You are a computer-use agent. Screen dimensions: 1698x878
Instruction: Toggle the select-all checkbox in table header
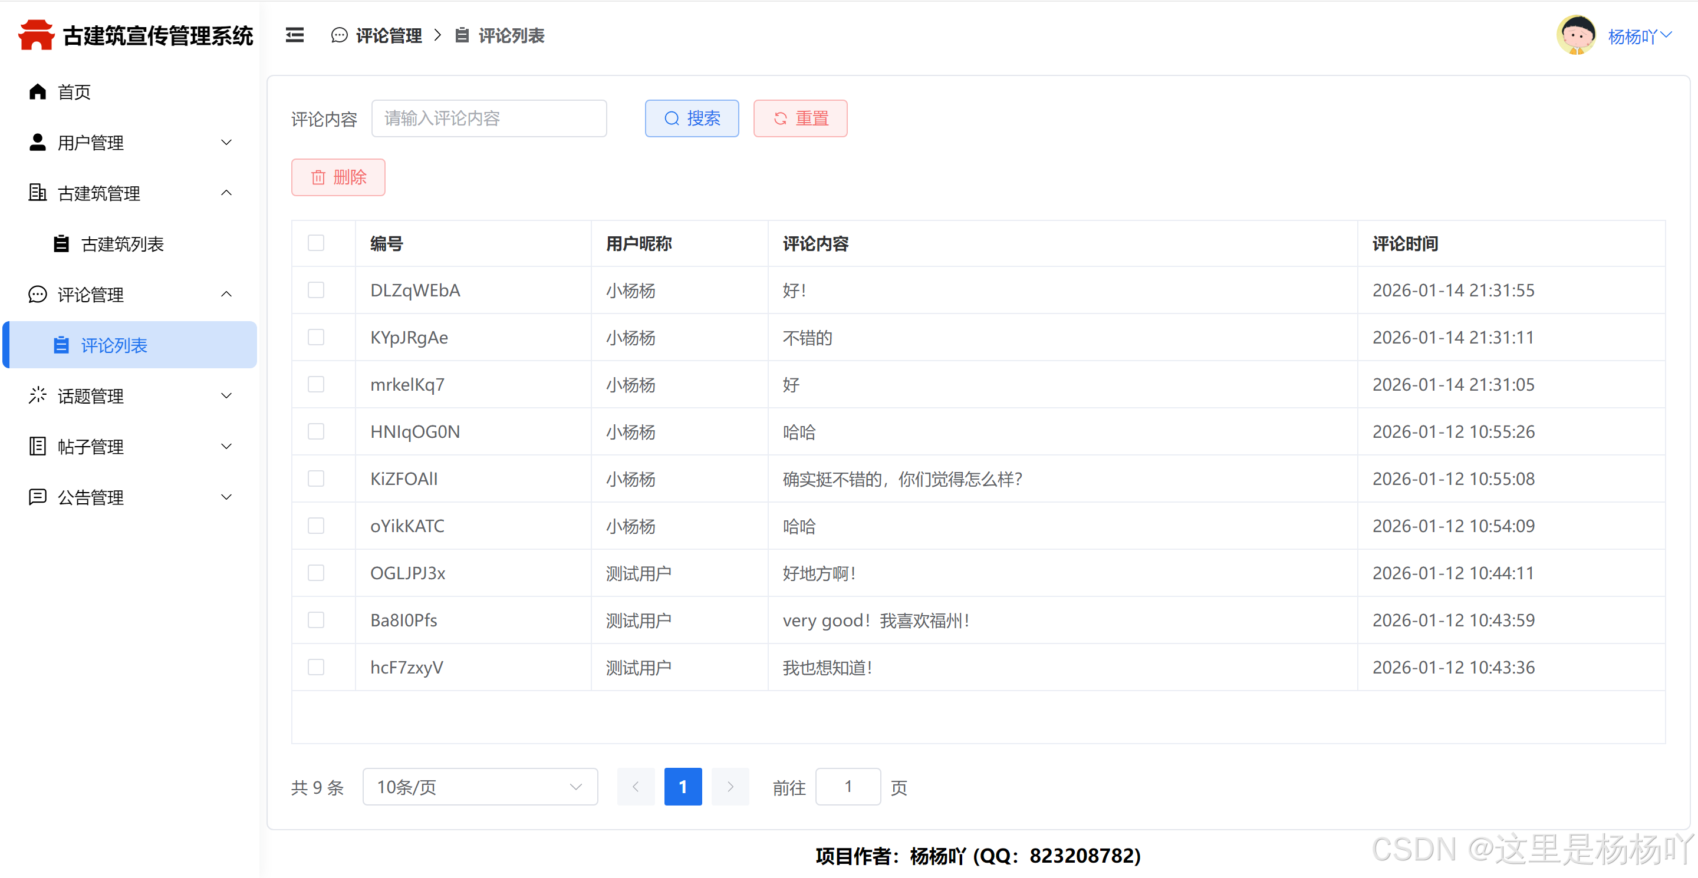317,243
